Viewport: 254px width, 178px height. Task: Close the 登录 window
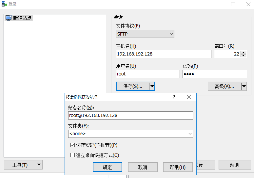[248, 4]
